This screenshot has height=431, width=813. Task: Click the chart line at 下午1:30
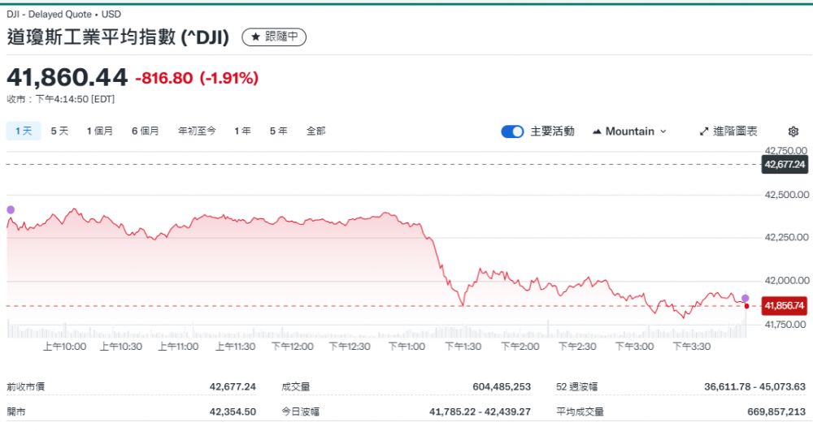coord(462,305)
